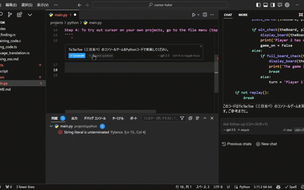The height and width of the screenshot is (190, 304).
Task: Open the run options dropdown arrow
Action: click(199, 15)
